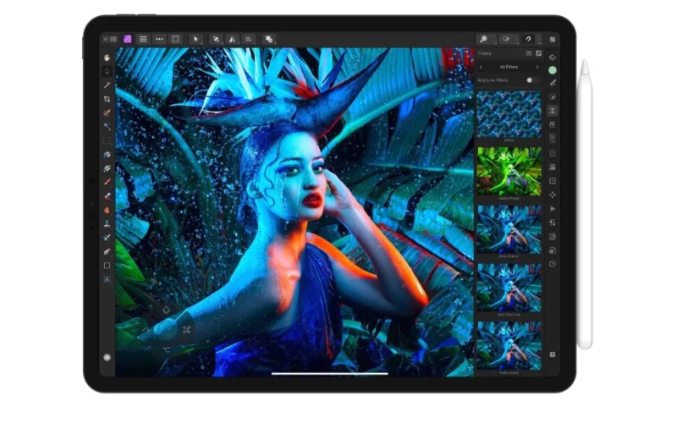Go to next filter category arrow

coord(537,66)
